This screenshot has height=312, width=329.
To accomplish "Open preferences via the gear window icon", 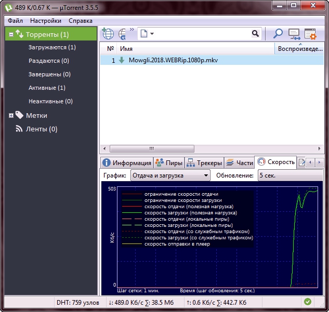I will (310, 34).
